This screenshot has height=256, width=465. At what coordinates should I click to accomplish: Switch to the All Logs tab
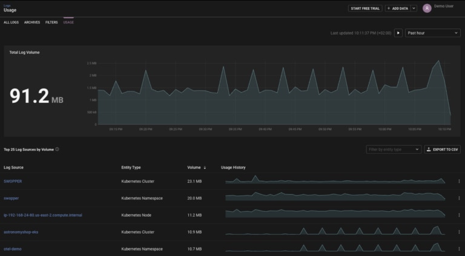click(12, 22)
